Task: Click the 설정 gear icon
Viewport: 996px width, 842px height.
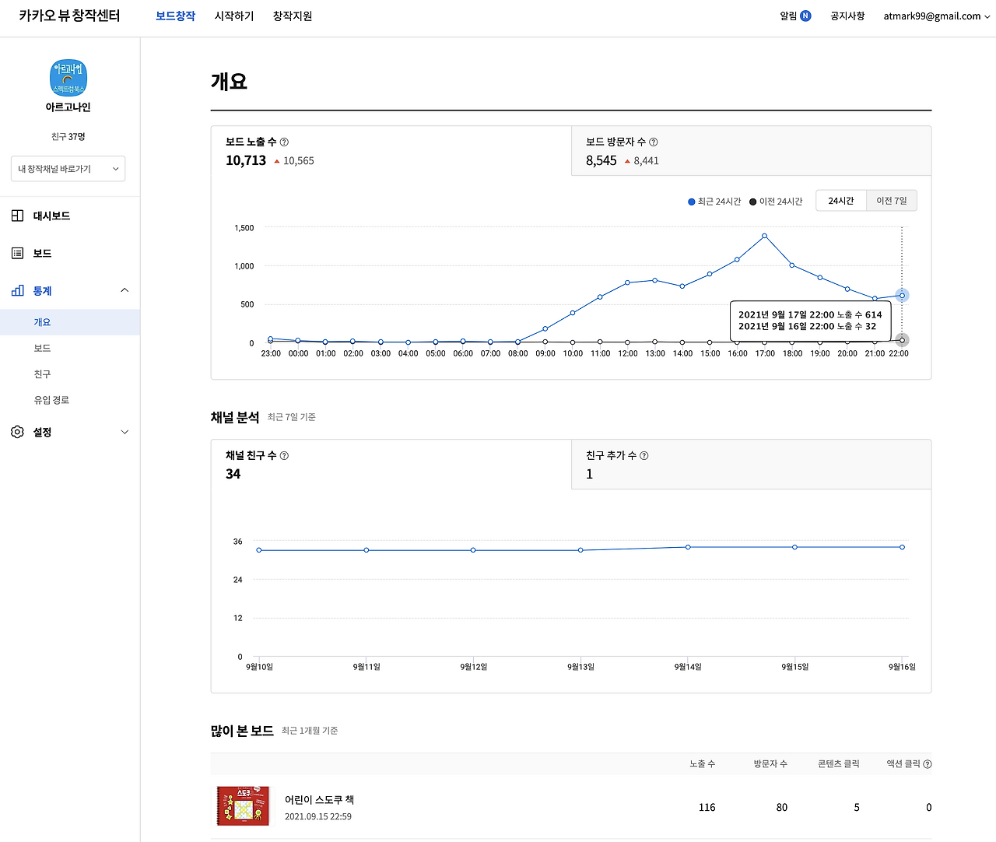Action: [x=17, y=432]
